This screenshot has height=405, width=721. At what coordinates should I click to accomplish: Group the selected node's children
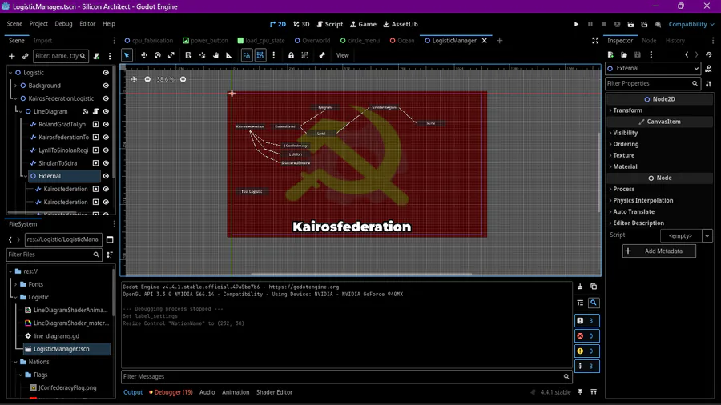[304, 55]
